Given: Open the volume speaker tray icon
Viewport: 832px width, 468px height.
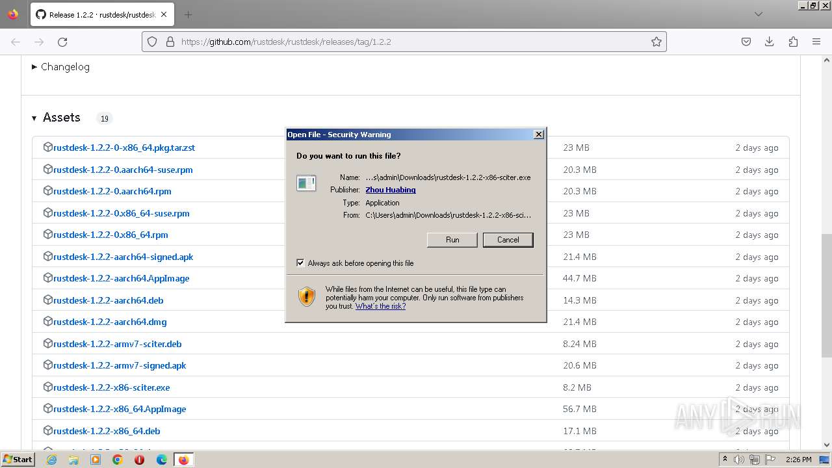Looking at the screenshot, I should pyautogui.click(x=739, y=460).
